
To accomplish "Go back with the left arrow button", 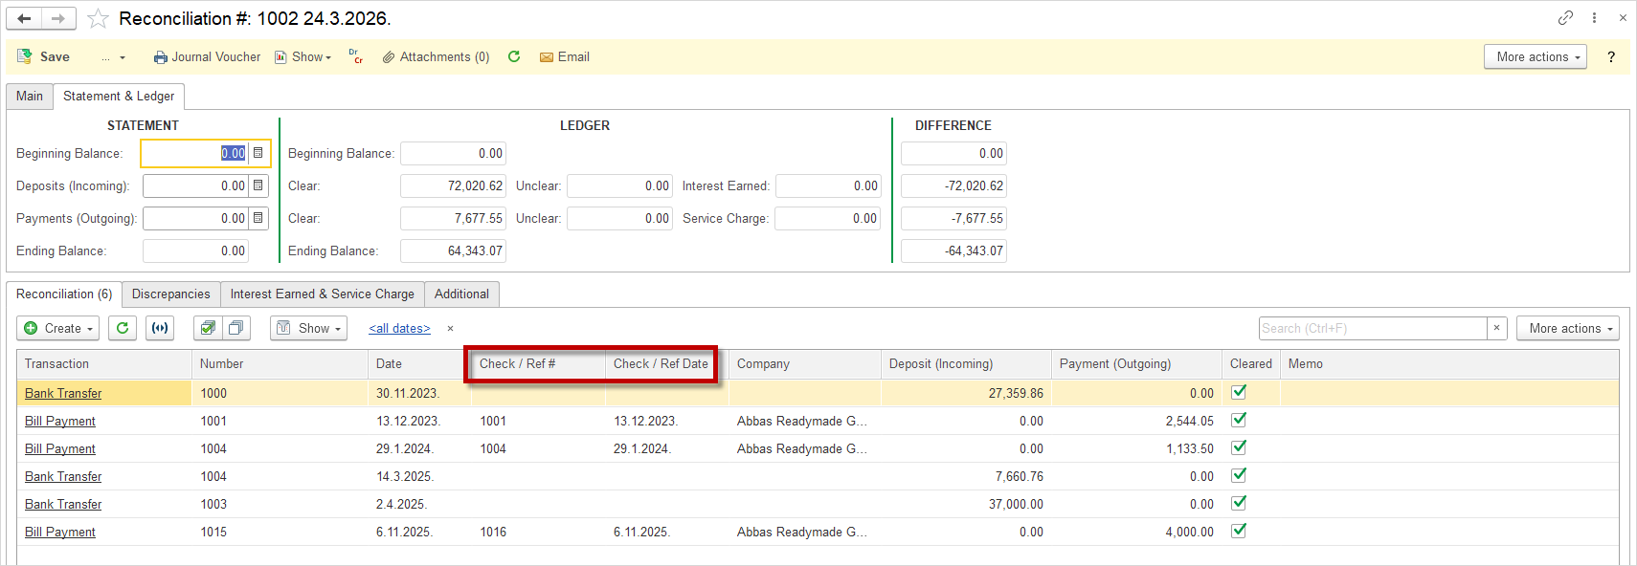I will [24, 18].
